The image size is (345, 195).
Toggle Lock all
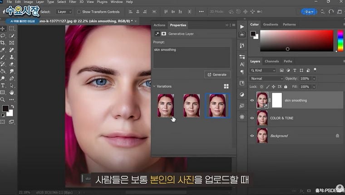[286, 87]
